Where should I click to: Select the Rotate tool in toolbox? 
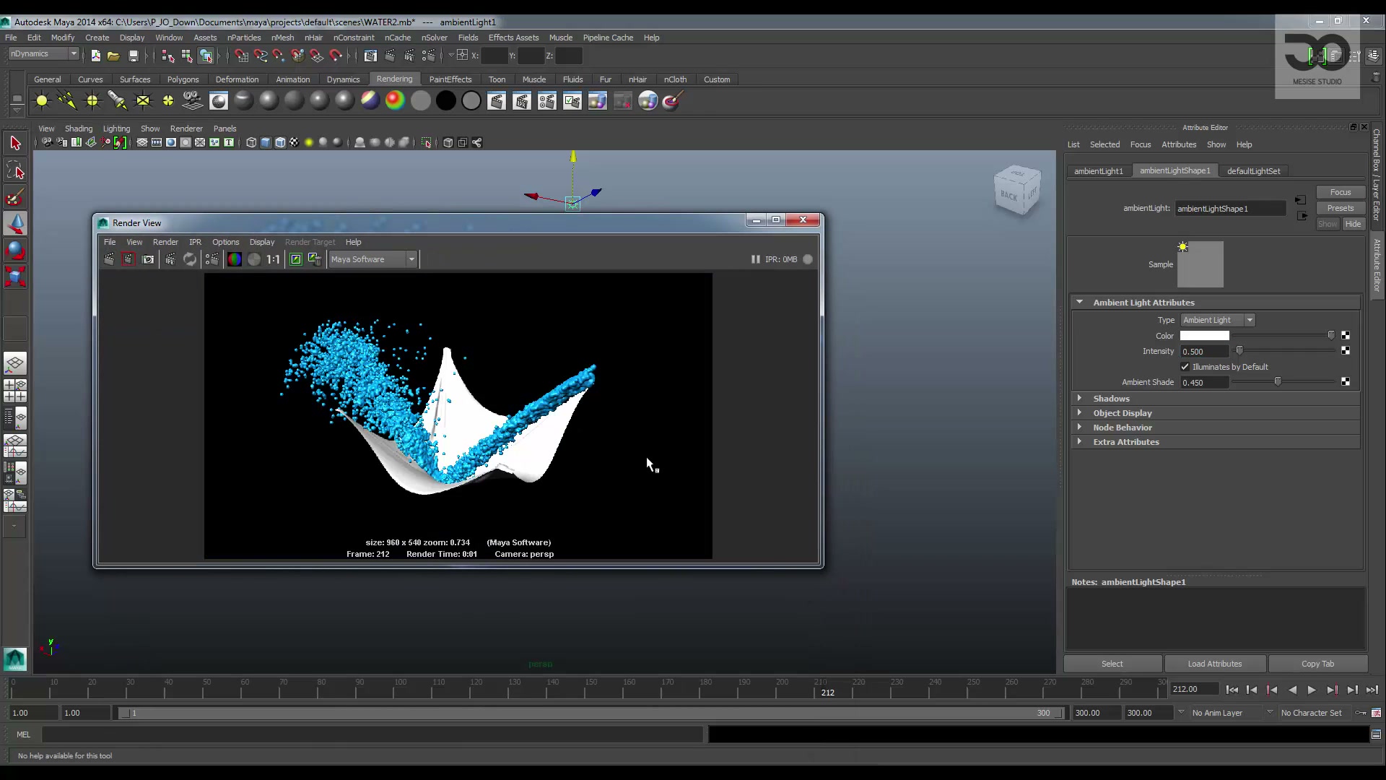(x=15, y=251)
